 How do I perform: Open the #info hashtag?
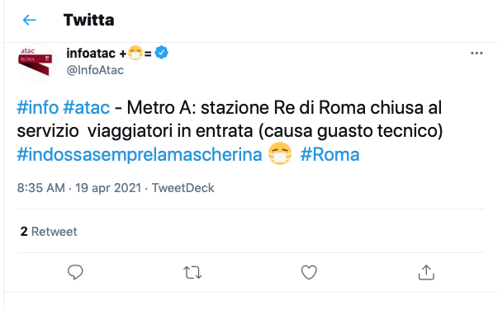38,107
